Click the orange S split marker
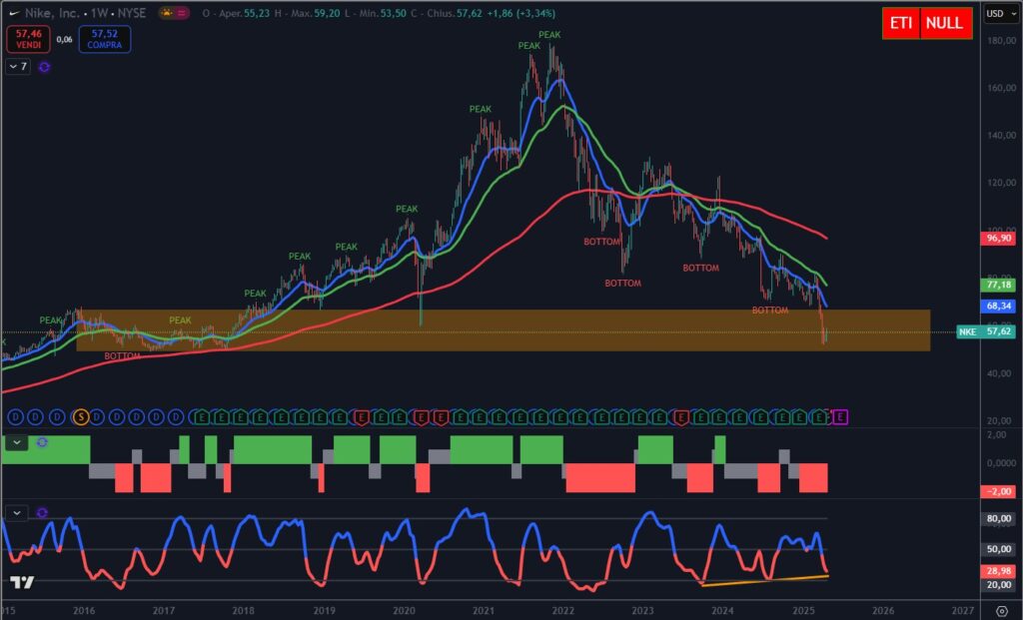Screen dimensions: 1023x620 pyautogui.click(x=81, y=415)
